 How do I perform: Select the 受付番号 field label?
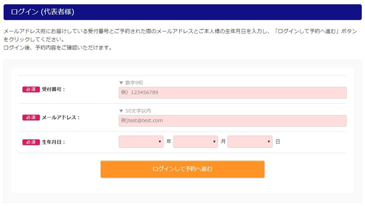tap(53, 89)
